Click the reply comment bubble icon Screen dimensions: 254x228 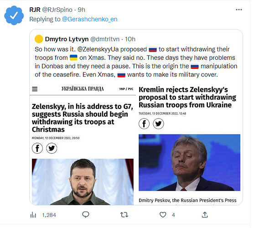point(86,215)
